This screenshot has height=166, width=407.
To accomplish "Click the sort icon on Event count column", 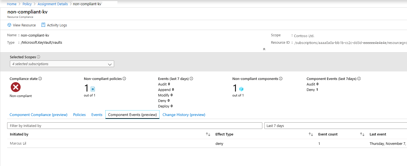I will point(362,134).
